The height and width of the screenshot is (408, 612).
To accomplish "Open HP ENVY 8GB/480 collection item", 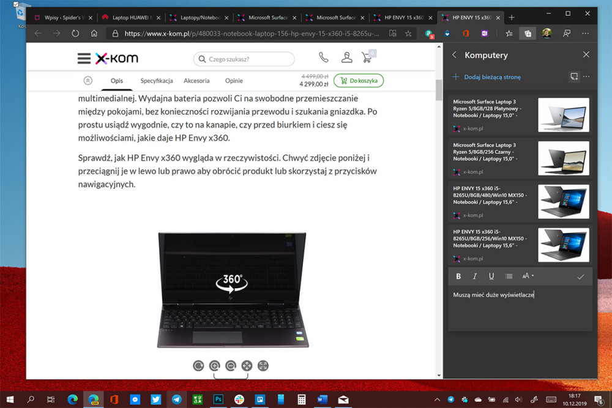I will click(520, 201).
